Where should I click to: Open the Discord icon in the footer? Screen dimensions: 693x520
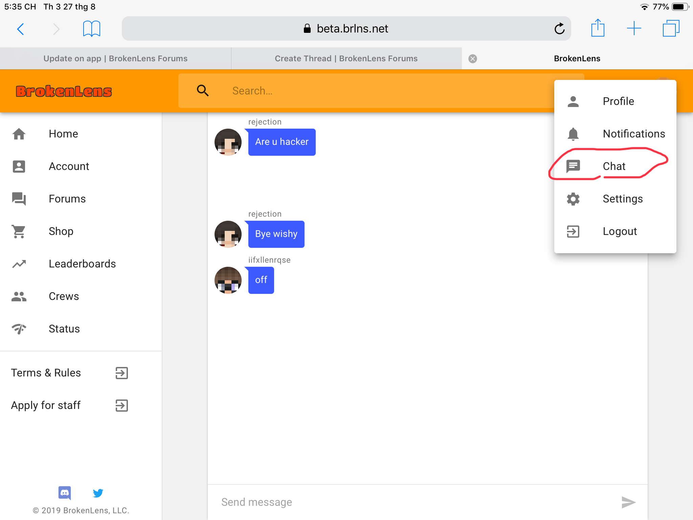click(64, 493)
